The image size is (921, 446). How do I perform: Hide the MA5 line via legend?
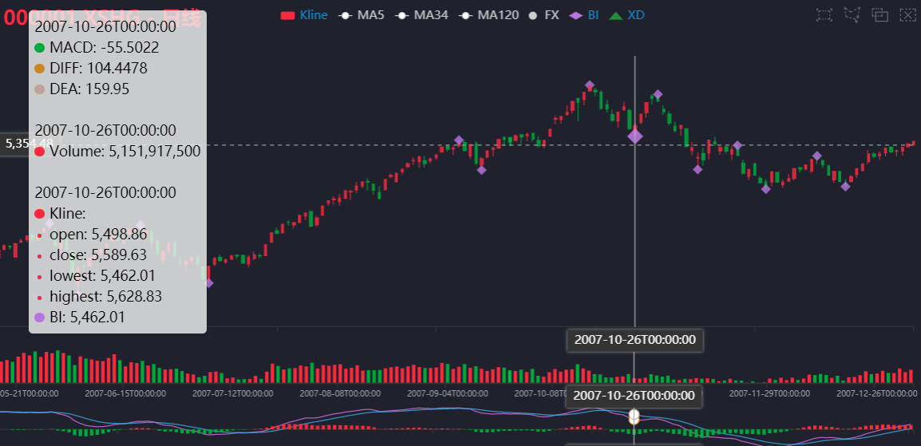[x=362, y=15]
